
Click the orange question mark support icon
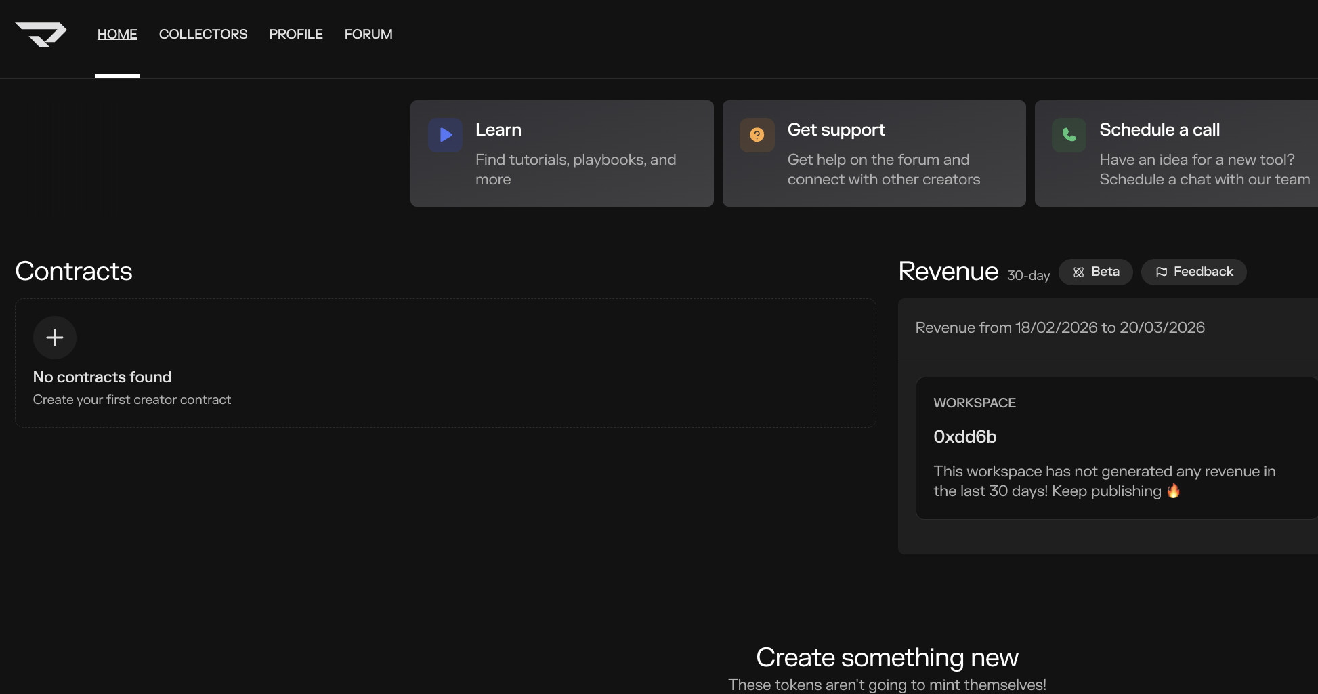point(757,135)
